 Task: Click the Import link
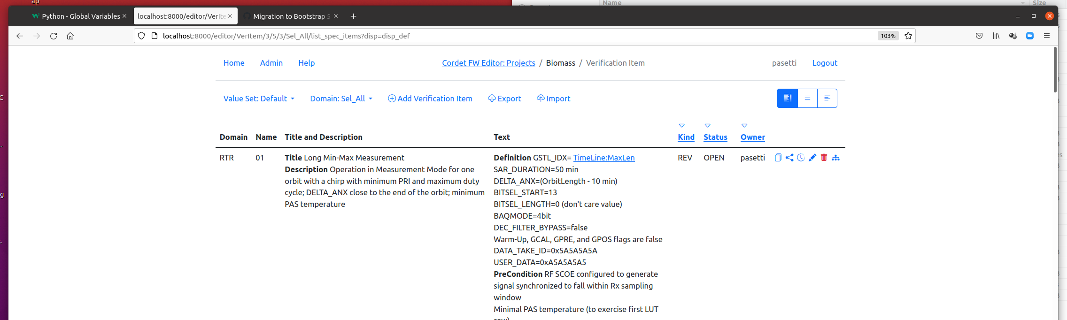[x=553, y=99]
